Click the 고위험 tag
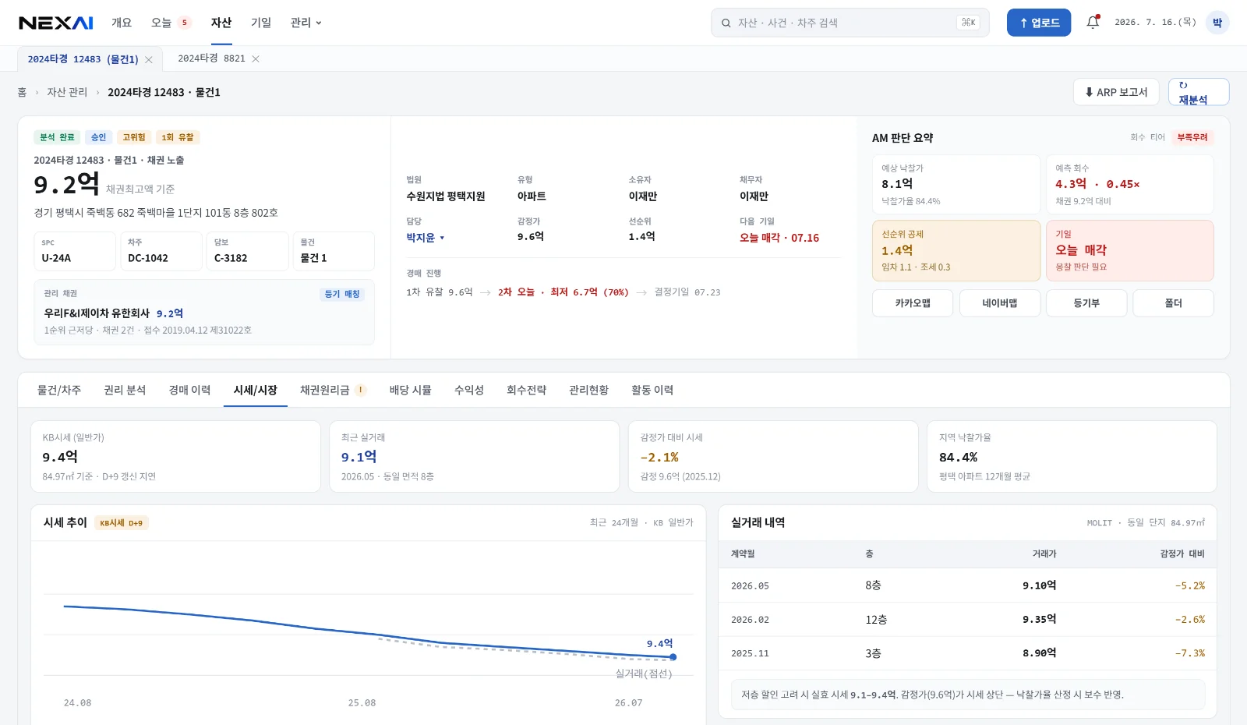The width and height of the screenshot is (1247, 725). tap(134, 137)
